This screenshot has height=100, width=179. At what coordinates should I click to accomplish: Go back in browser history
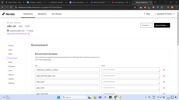click(3, 7)
